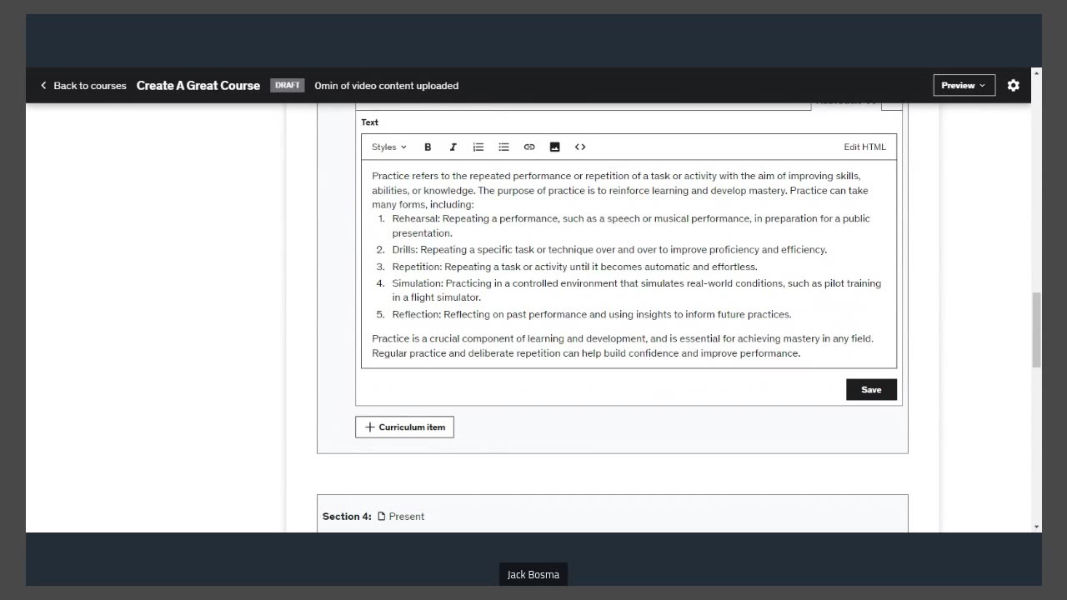Viewport: 1067px width, 600px height.
Task: Click the 'Repetition' list item text
Action: 574,267
